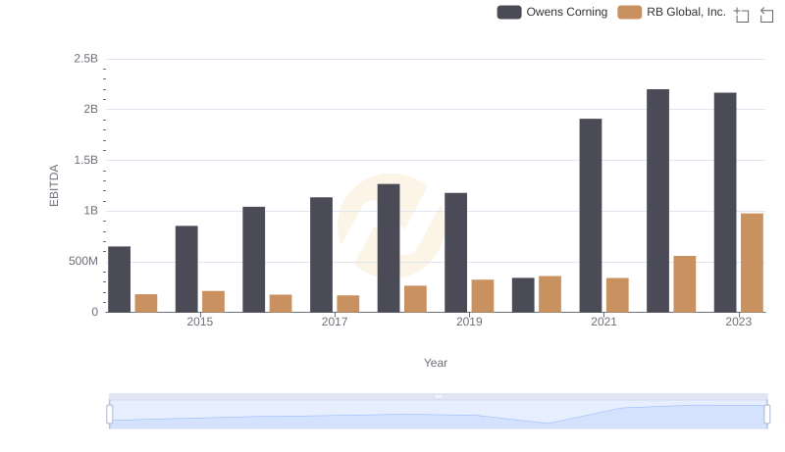The image size is (785, 452).
Task: Click the tallest Owens Corning bar for 2022
Action: pyautogui.click(x=657, y=200)
